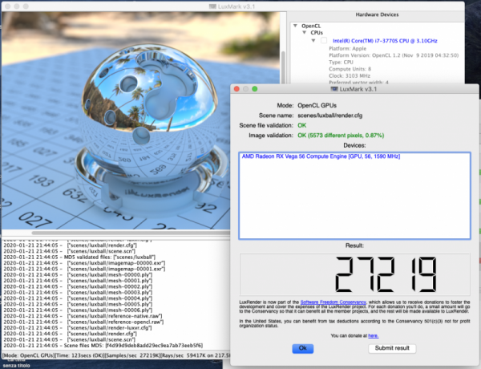Collapse the CPUs tree node

(305, 33)
